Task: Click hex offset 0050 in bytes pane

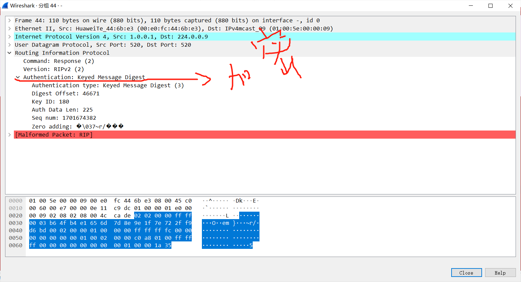Action: (16, 238)
